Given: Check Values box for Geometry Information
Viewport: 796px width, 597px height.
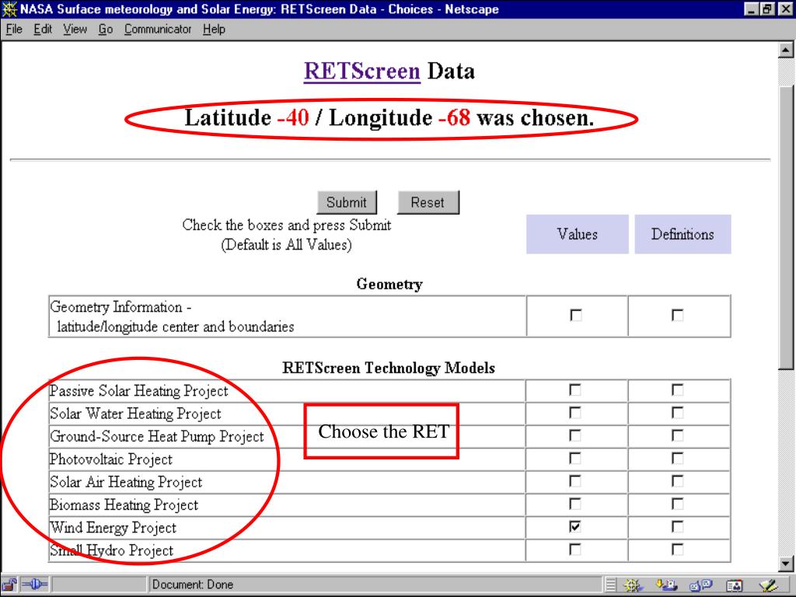Looking at the screenshot, I should tap(576, 316).
